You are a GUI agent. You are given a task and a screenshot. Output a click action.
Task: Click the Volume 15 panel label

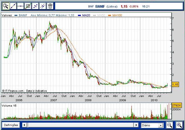tap(9, 106)
